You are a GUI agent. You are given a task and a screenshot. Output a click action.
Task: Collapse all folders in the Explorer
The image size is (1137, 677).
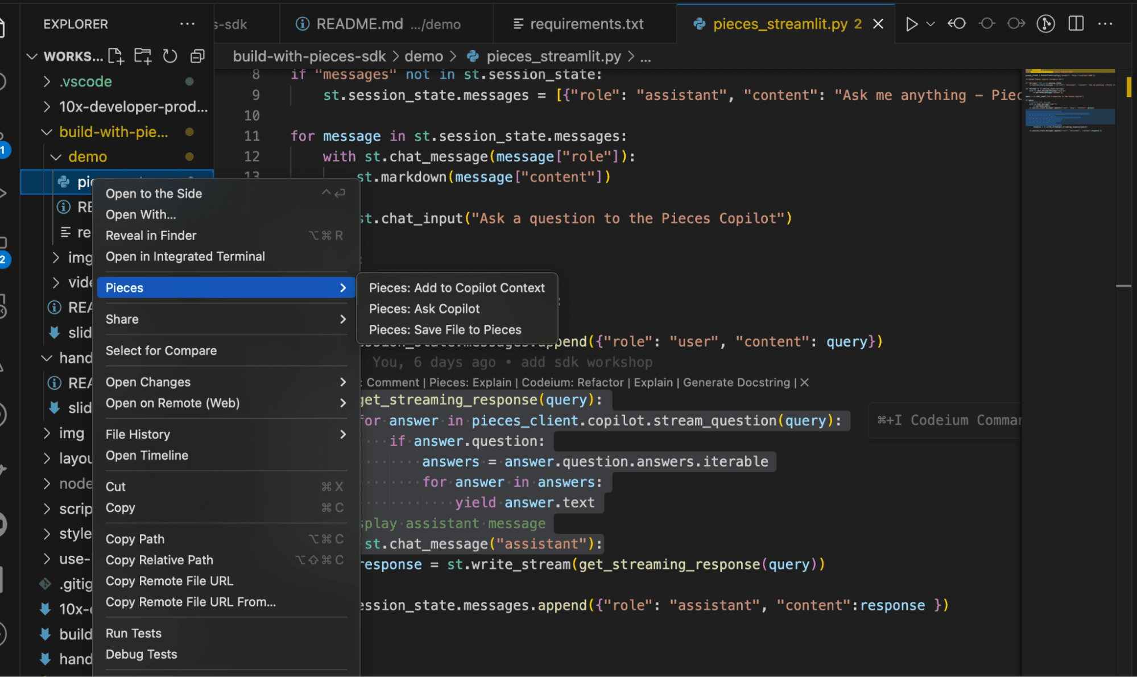click(x=197, y=56)
